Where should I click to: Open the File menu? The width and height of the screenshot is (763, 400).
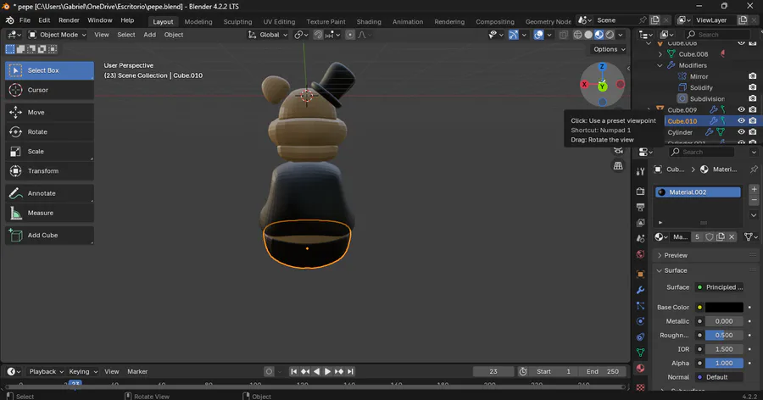(25, 20)
